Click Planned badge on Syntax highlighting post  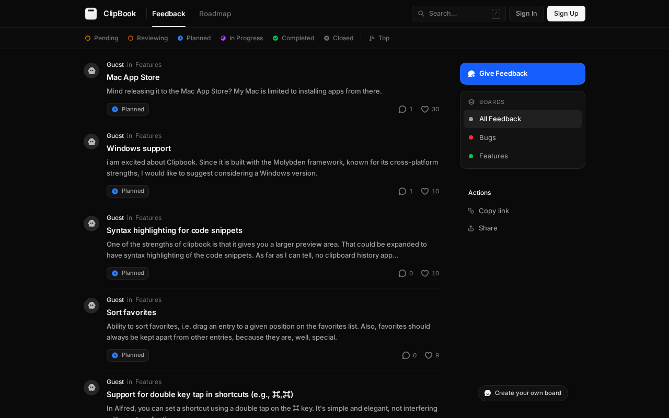128,273
